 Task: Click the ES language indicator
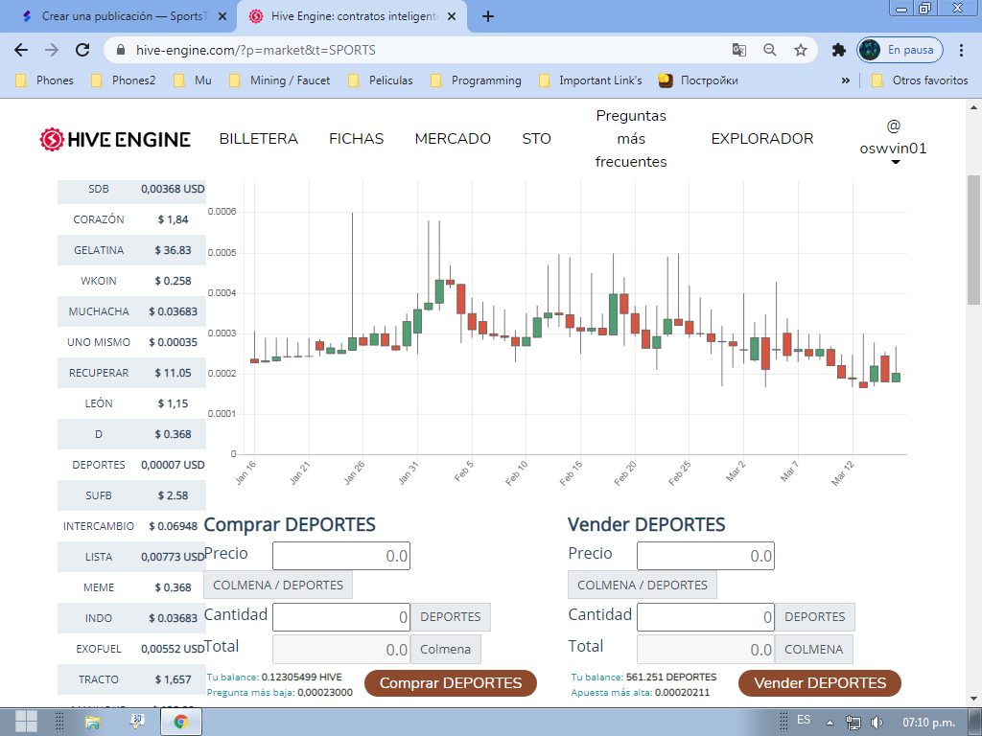(x=804, y=720)
